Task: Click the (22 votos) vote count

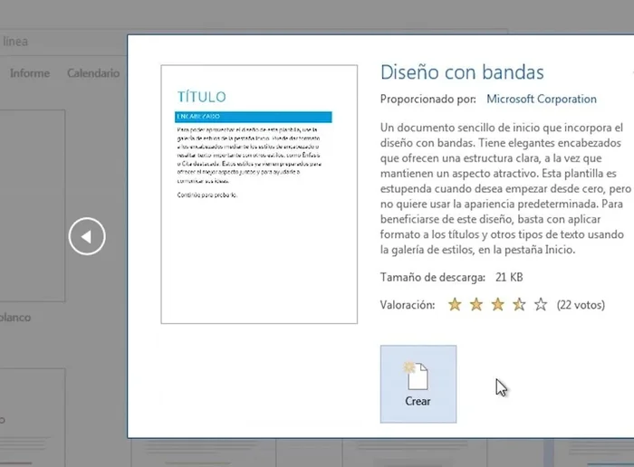Action: tap(581, 305)
